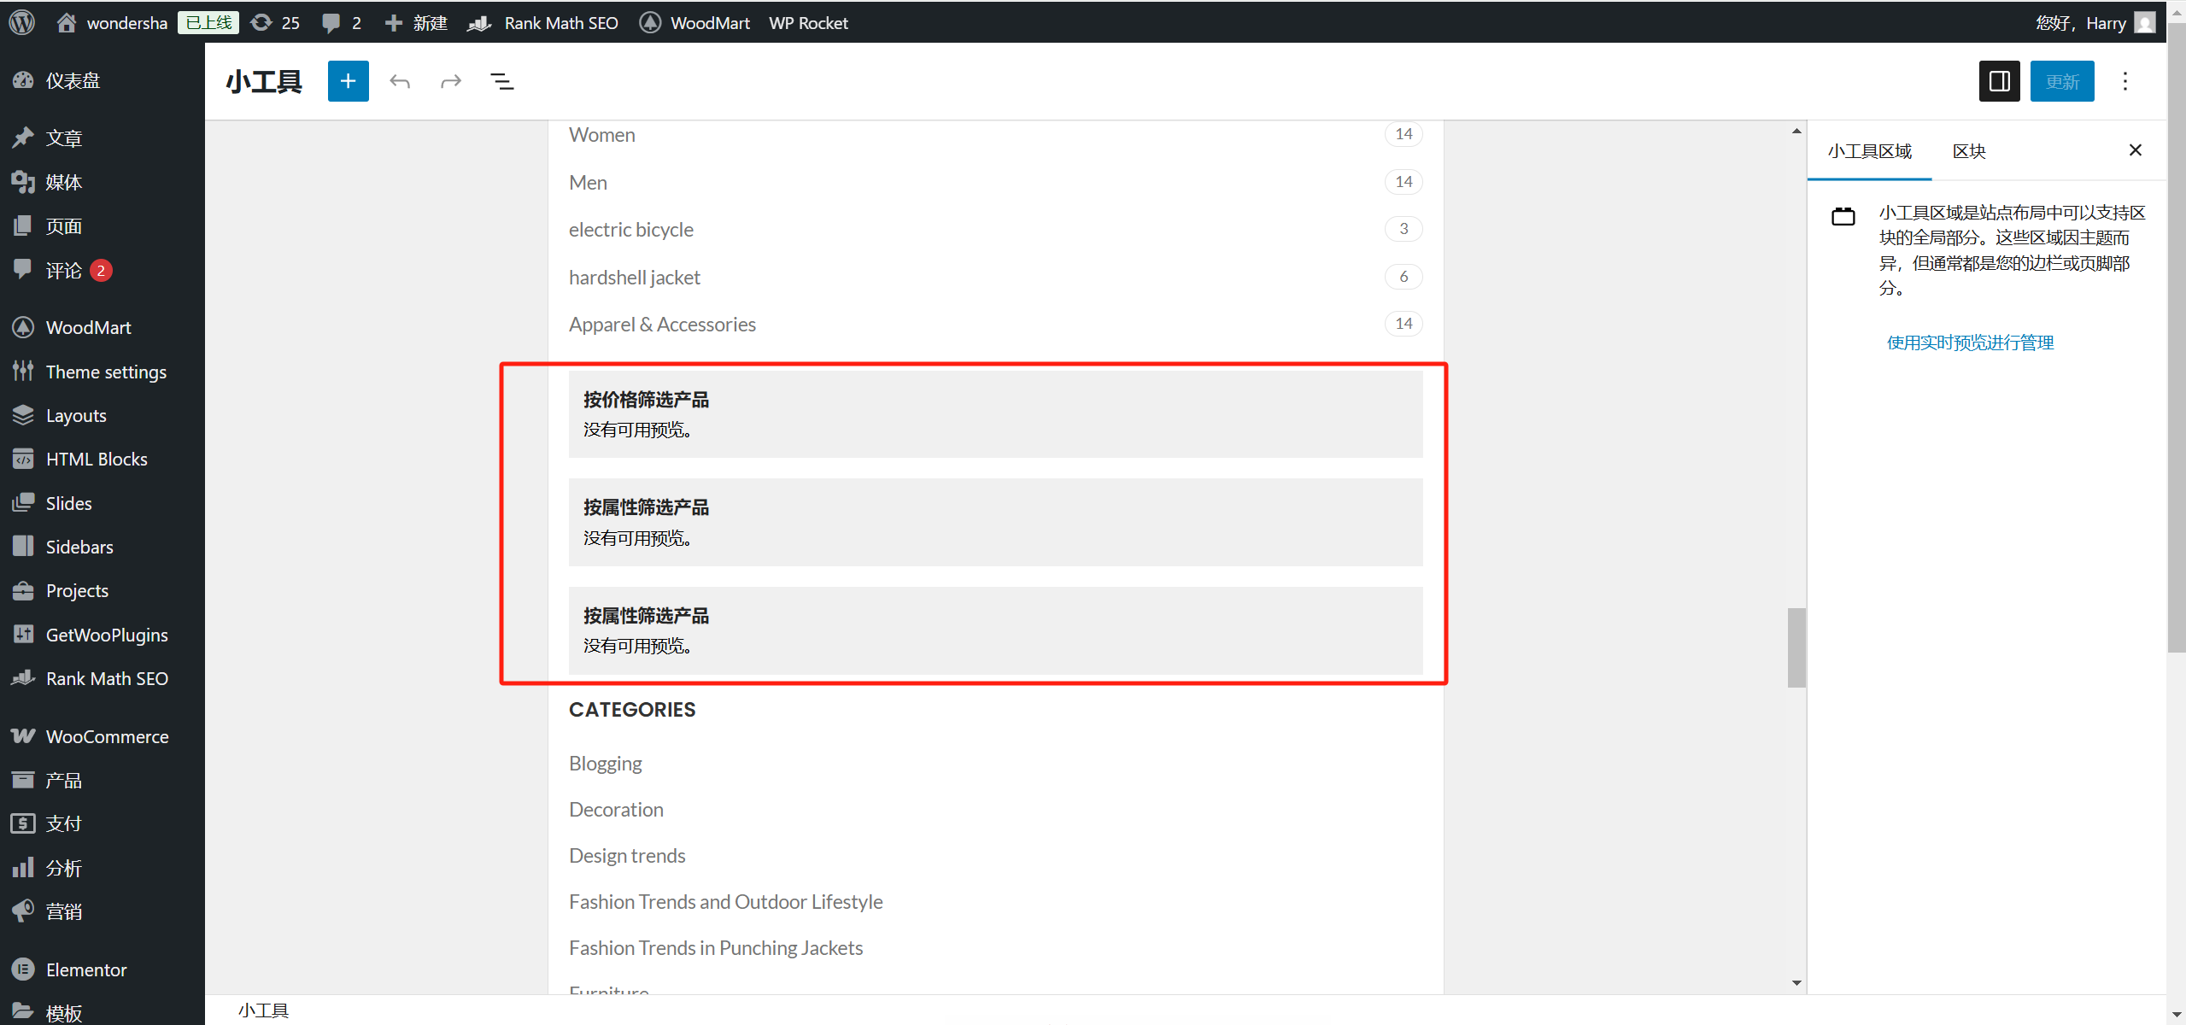Open the document overview list view
This screenshot has height=1025, width=2186.
[x=501, y=80]
